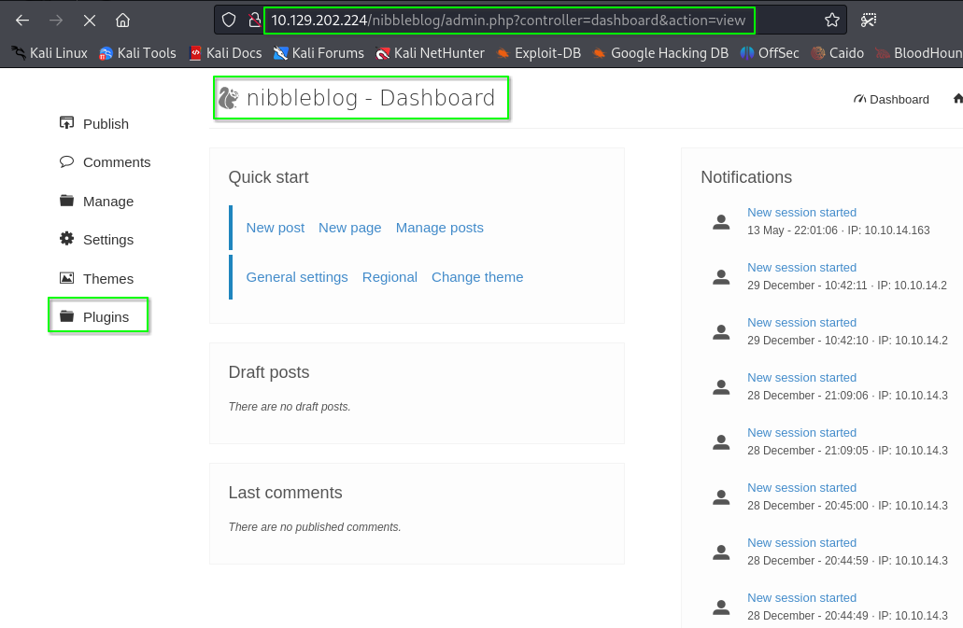Click the Notifications heading
This screenshot has height=628, width=963.
[x=746, y=177]
